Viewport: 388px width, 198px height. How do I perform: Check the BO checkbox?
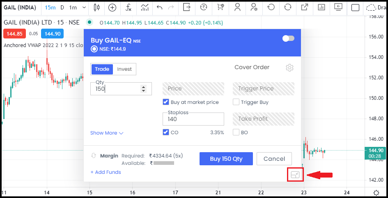[236, 132]
